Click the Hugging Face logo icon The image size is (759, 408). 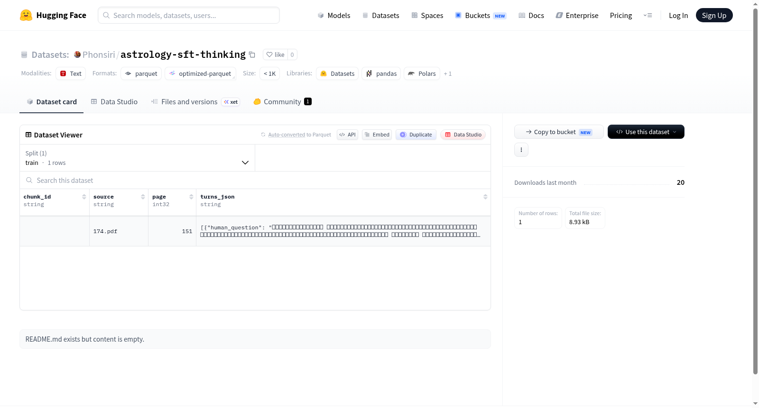pos(26,15)
